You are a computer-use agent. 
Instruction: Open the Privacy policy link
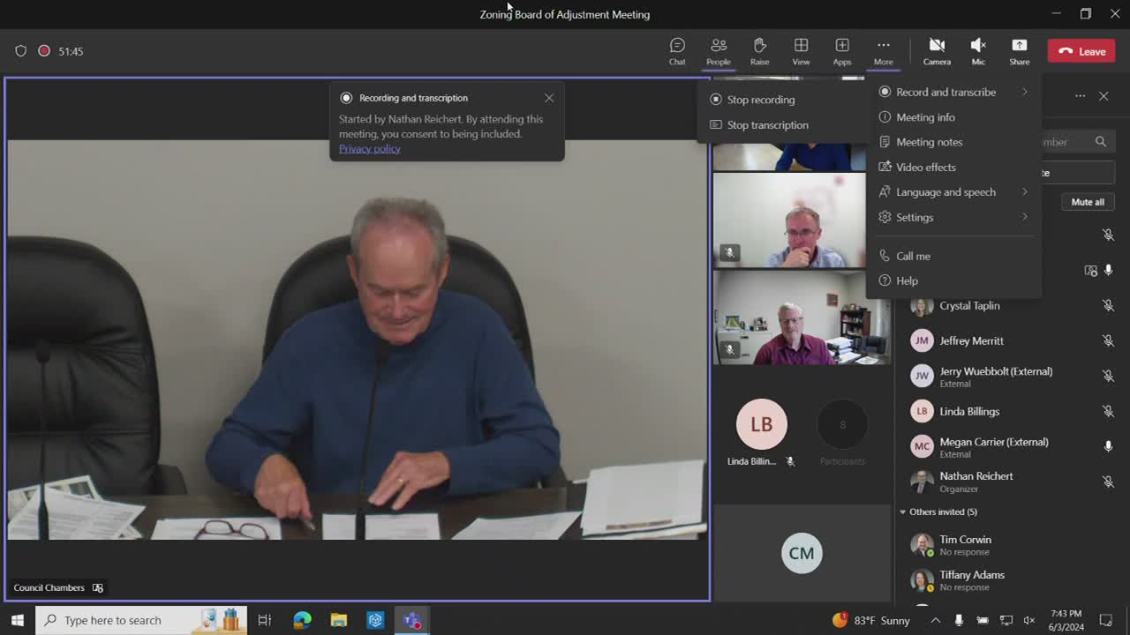[x=370, y=148]
